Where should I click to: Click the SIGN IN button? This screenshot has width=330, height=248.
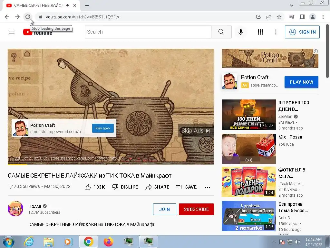(x=302, y=32)
